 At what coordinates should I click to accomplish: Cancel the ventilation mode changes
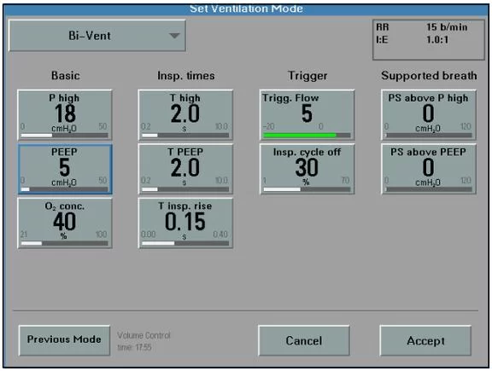[304, 340]
